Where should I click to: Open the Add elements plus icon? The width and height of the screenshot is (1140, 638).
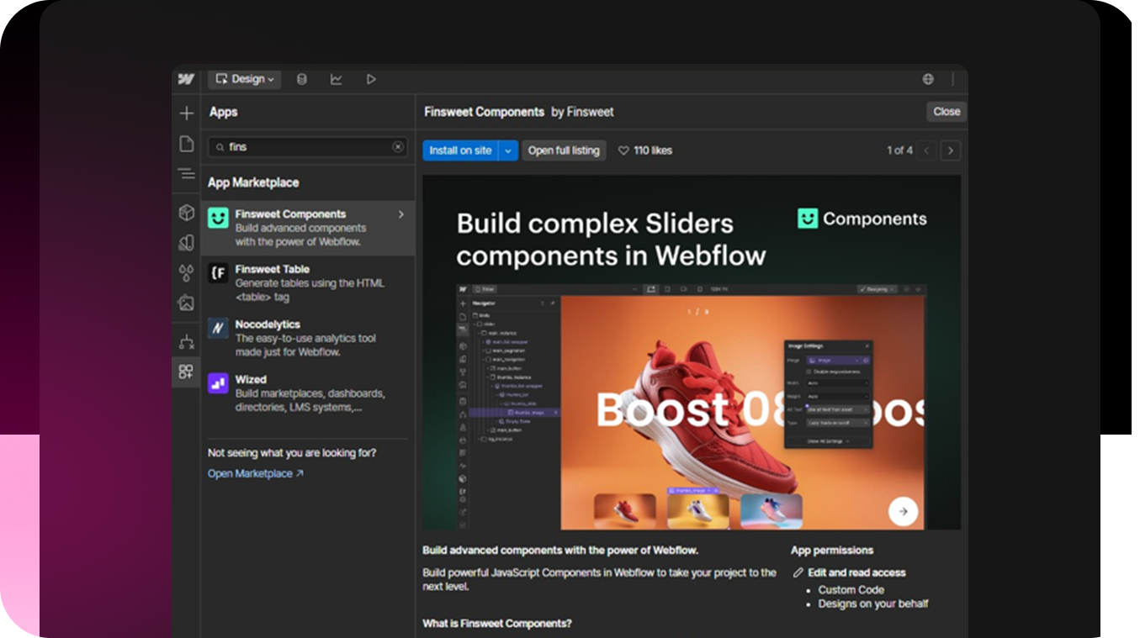186,113
